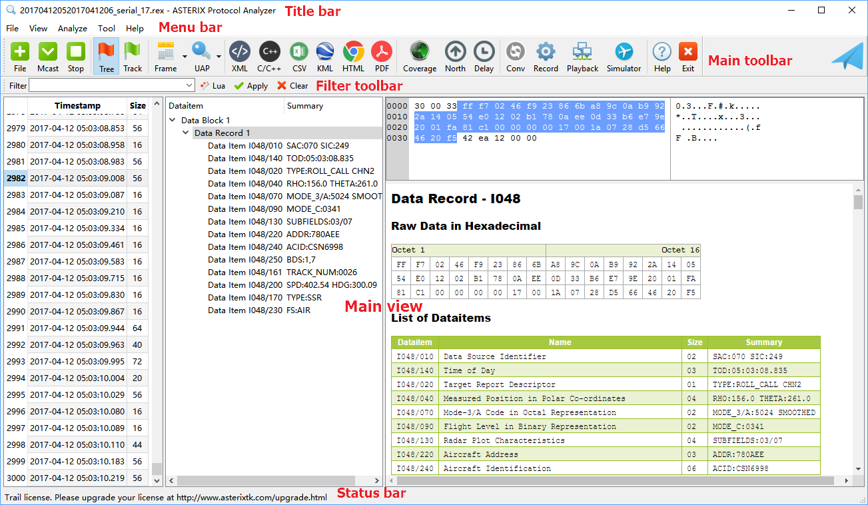Launch the Simulator tool
Image resolution: width=868 pixels, height=505 pixels.
[624, 57]
